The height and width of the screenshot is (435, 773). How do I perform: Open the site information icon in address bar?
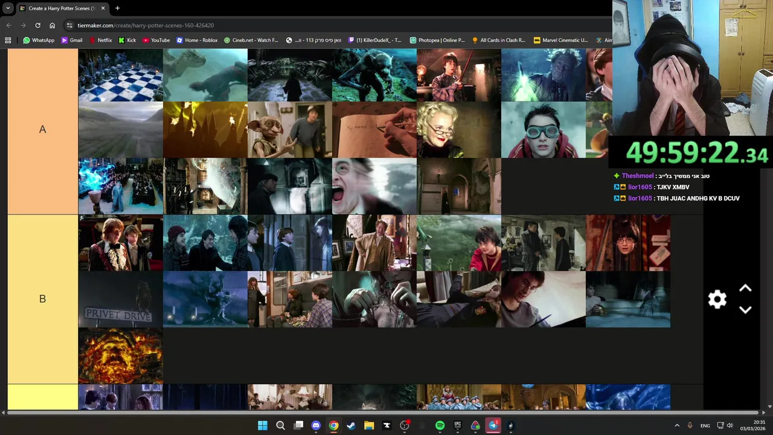point(70,25)
